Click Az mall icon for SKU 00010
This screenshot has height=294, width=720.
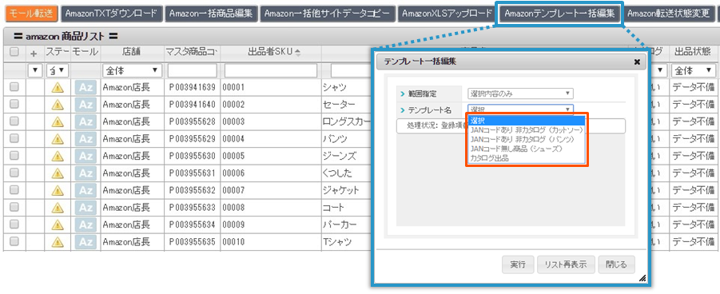pos(86,241)
